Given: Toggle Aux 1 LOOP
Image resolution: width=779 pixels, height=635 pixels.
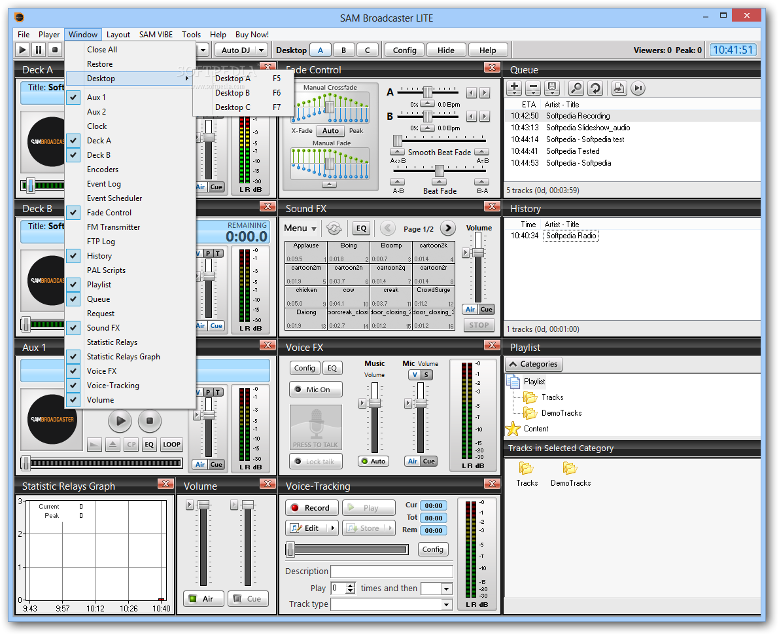Looking at the screenshot, I should [x=171, y=444].
